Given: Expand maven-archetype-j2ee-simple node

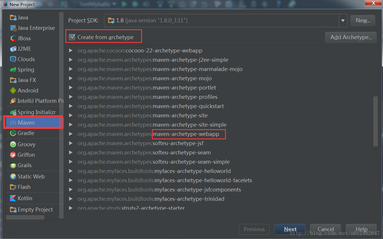Looking at the screenshot, I should pyautogui.click(x=71, y=60).
